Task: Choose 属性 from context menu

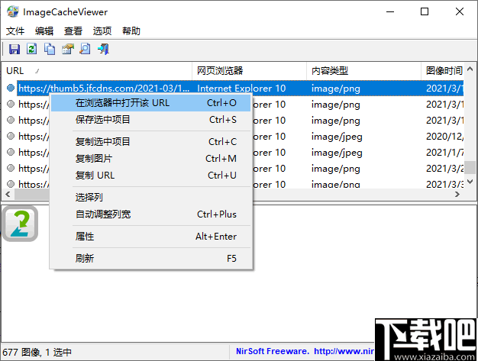Action: coord(151,237)
